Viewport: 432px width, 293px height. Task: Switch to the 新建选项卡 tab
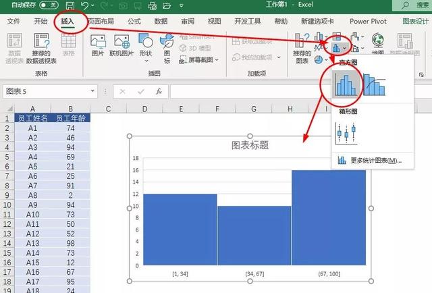pos(317,21)
